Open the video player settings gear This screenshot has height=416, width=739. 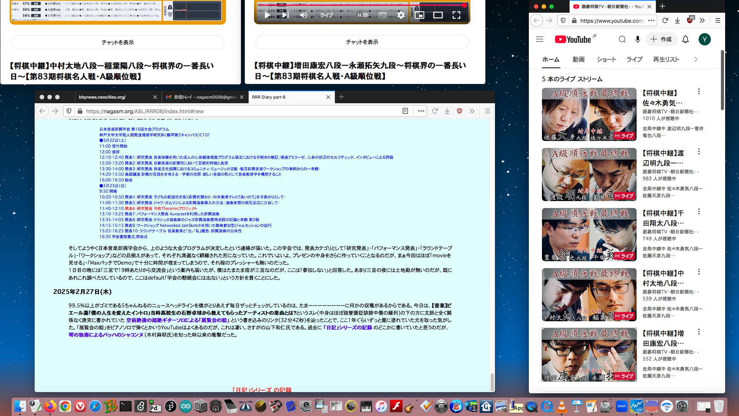pyautogui.click(x=401, y=15)
